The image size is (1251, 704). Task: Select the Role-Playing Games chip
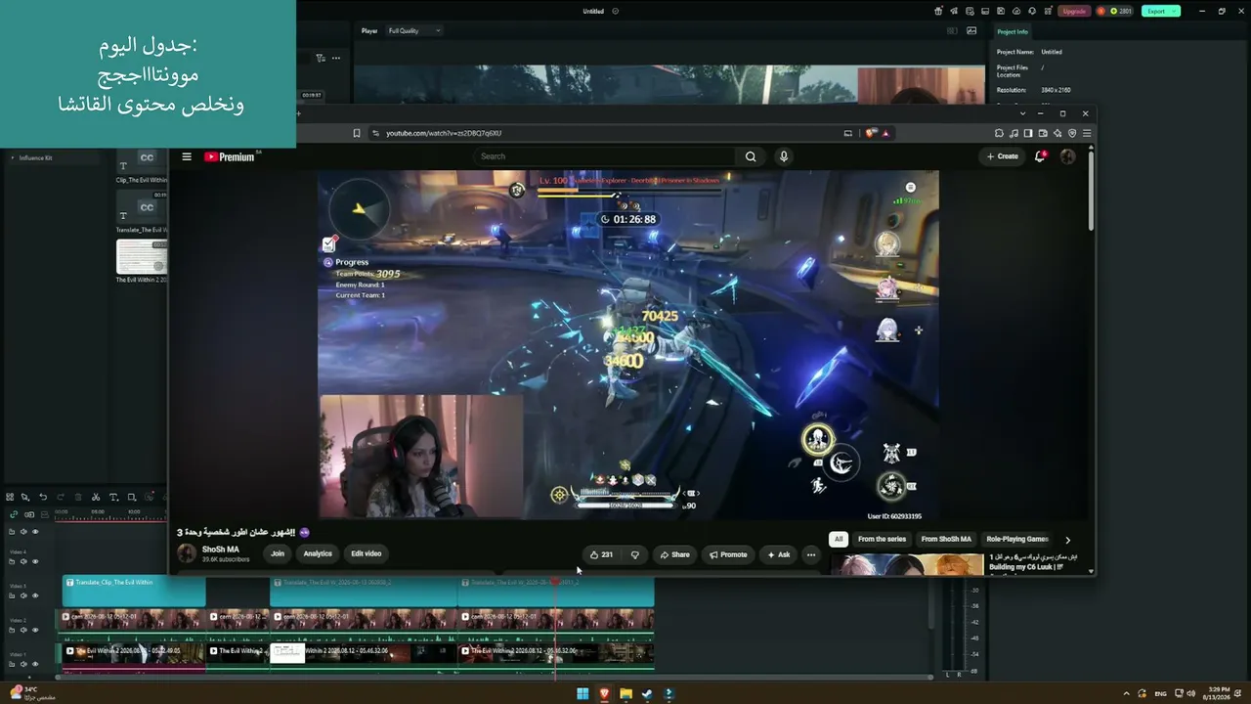point(1017,539)
